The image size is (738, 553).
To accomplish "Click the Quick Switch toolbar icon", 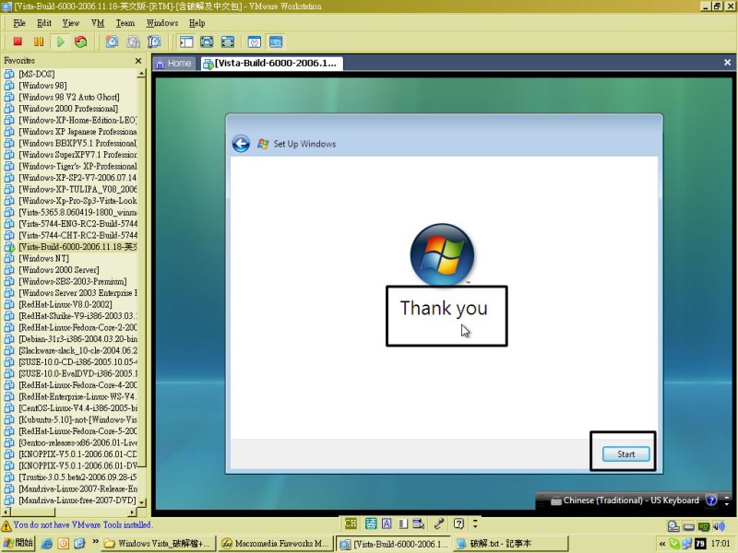I will (228, 41).
